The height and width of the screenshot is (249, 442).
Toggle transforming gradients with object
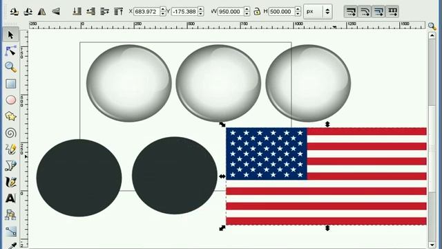coord(378,12)
